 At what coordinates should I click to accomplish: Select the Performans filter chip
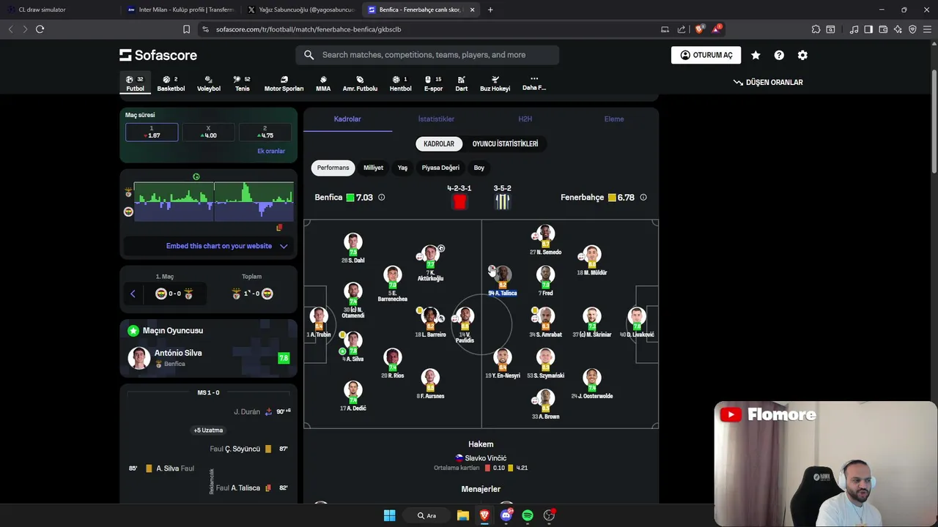point(333,168)
